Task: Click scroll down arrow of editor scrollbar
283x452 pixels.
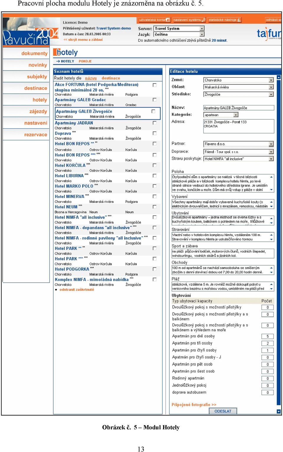Action: [x=279, y=411]
